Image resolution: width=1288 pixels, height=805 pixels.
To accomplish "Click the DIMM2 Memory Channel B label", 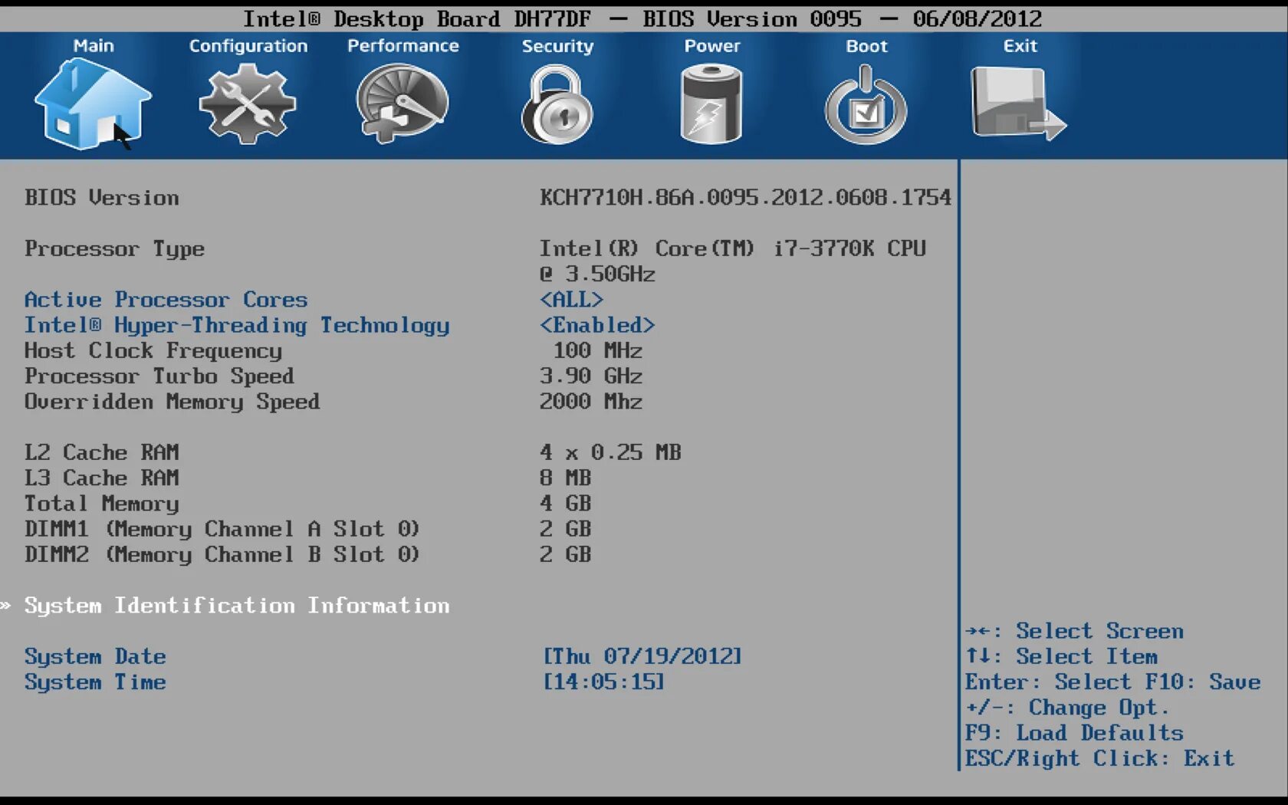I will [222, 555].
